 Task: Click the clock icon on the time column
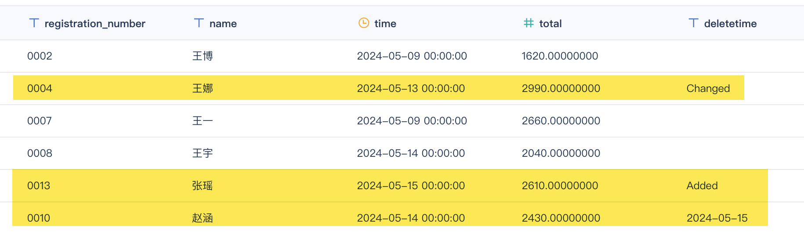364,23
